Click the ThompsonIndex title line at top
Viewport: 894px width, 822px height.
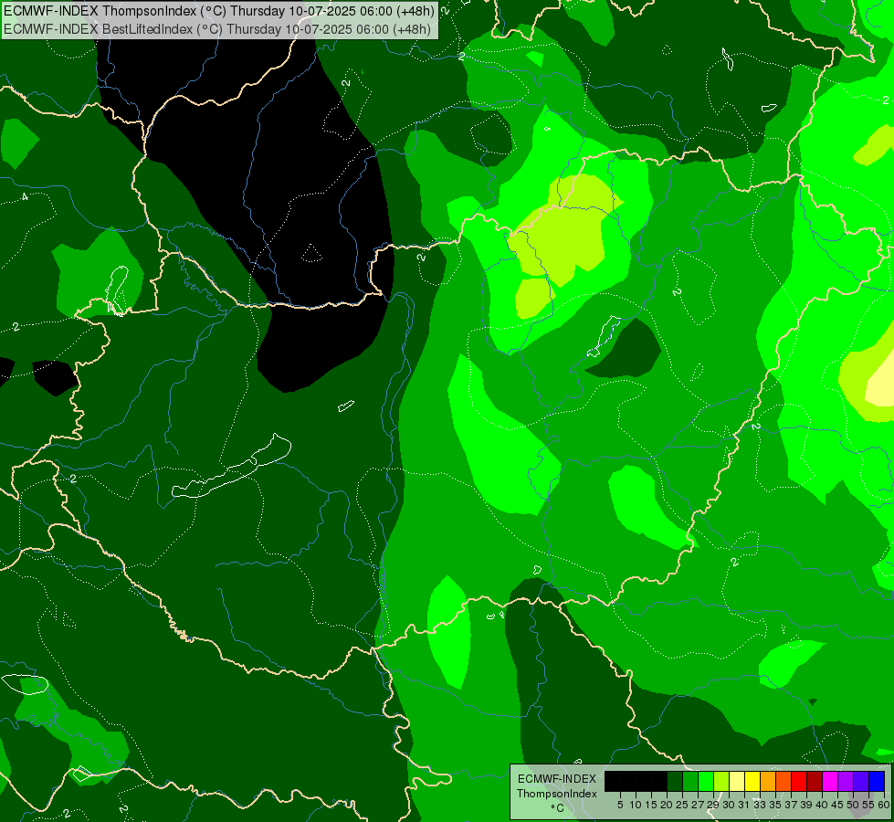[x=219, y=10]
